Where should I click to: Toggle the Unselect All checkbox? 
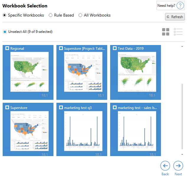[5, 32]
